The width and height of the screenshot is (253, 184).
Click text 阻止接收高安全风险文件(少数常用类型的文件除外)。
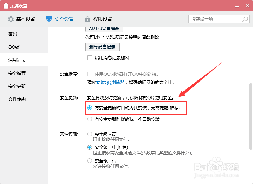coord(143,153)
